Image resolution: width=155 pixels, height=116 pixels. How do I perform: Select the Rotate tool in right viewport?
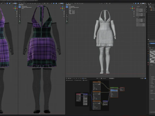tap(67, 13)
